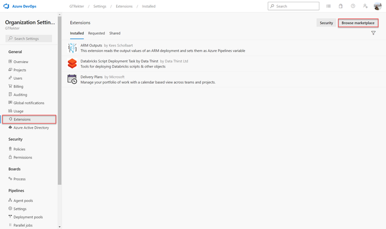Click the Parallel jobs icon
Screen dimensions: 386x229
[10, 225]
